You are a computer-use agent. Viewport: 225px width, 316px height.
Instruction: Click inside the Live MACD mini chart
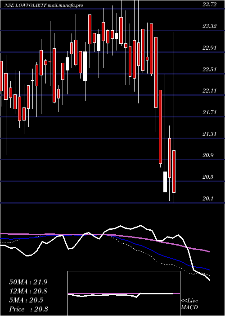pyautogui.click(x=124, y=293)
